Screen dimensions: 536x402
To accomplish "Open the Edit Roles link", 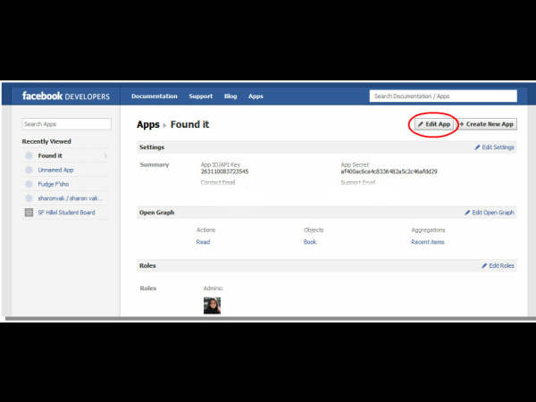I will click(x=501, y=265).
